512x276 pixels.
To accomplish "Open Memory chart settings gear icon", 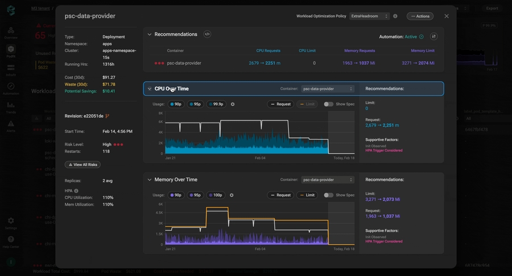I will 232,195.
